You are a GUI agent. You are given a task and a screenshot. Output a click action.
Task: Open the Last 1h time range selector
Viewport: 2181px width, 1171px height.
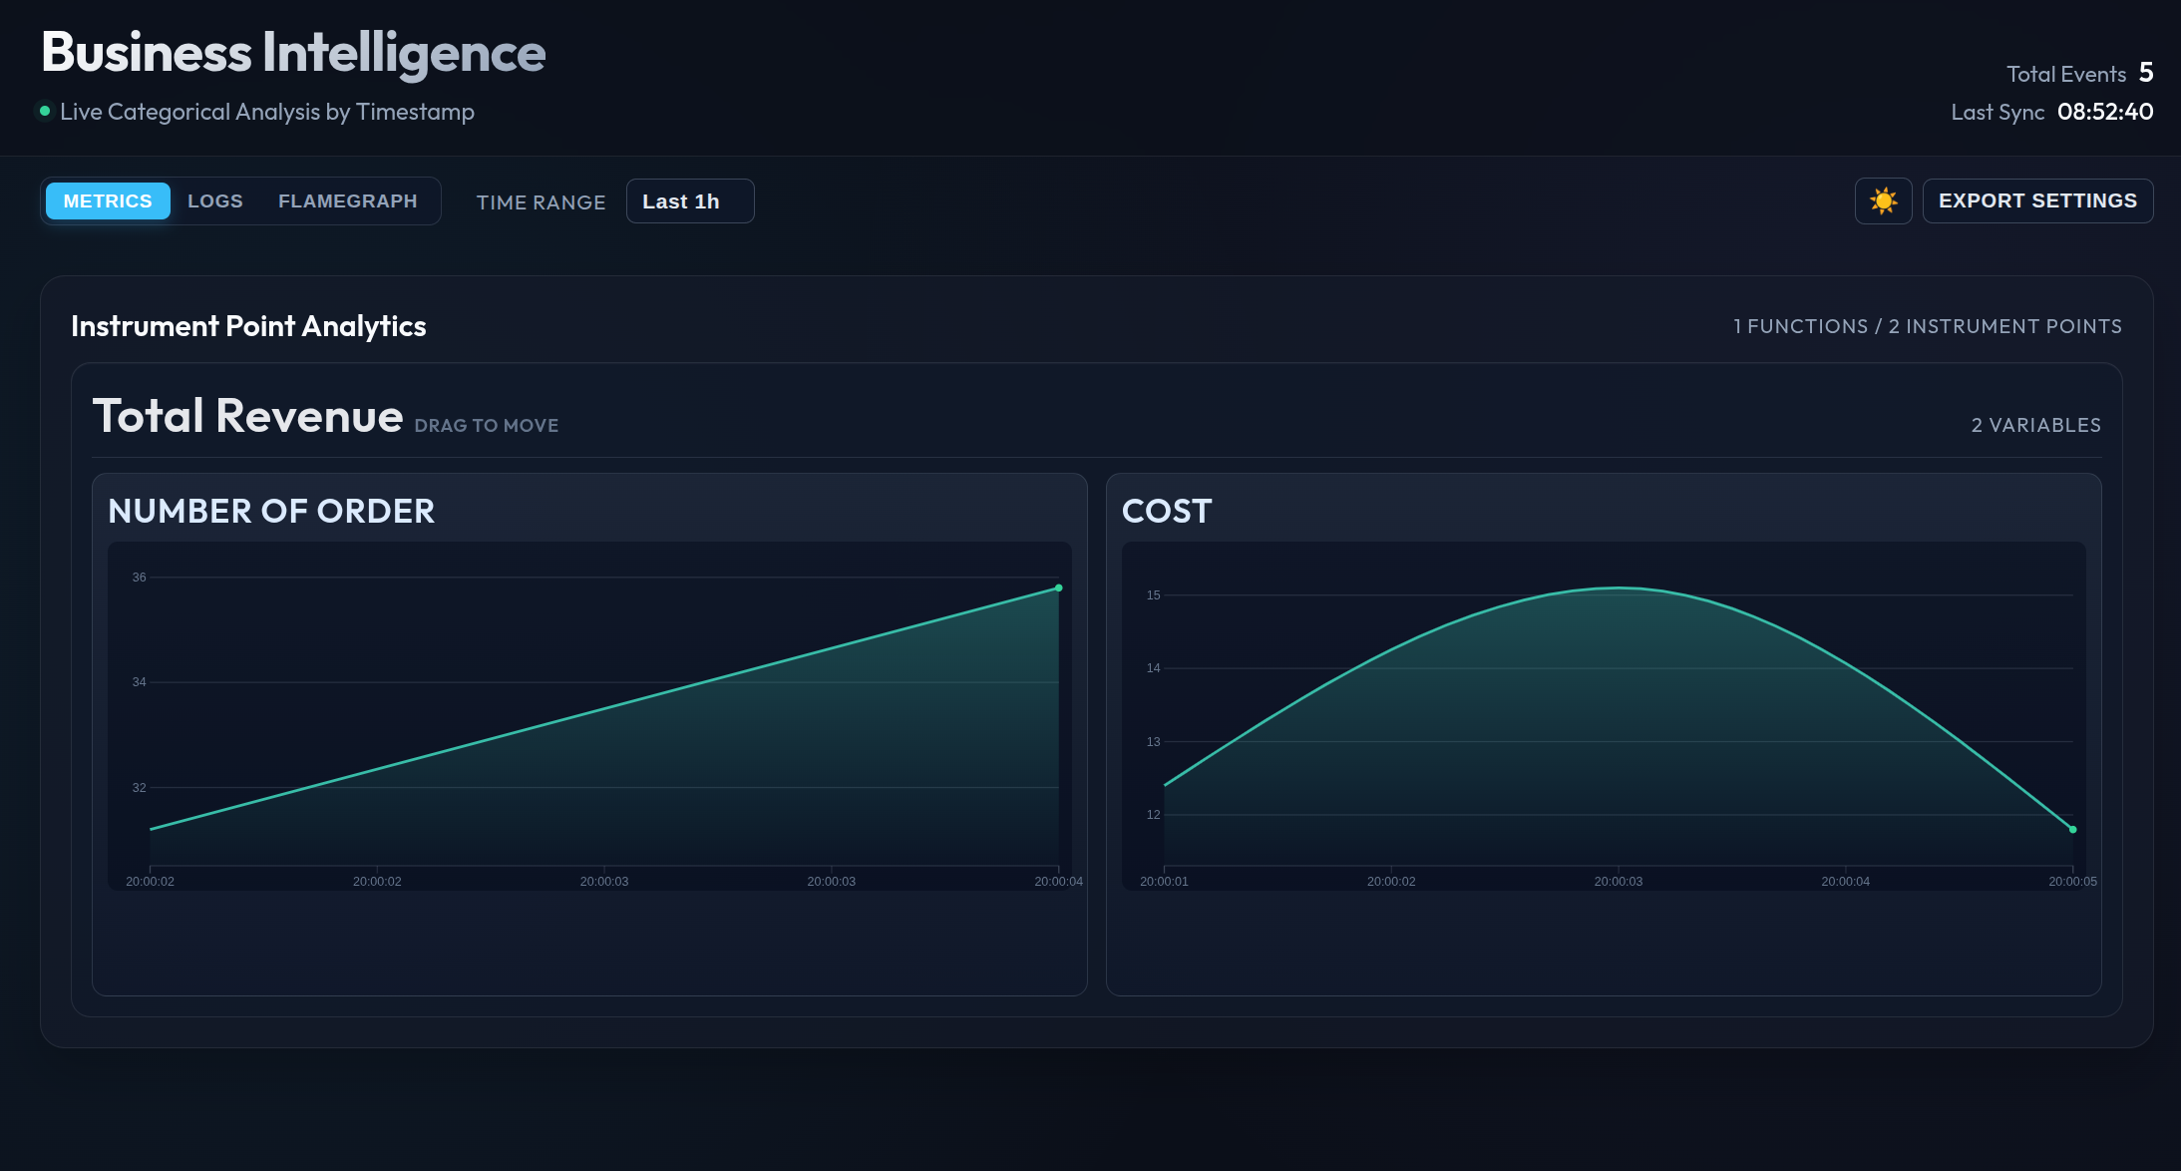[x=688, y=200]
